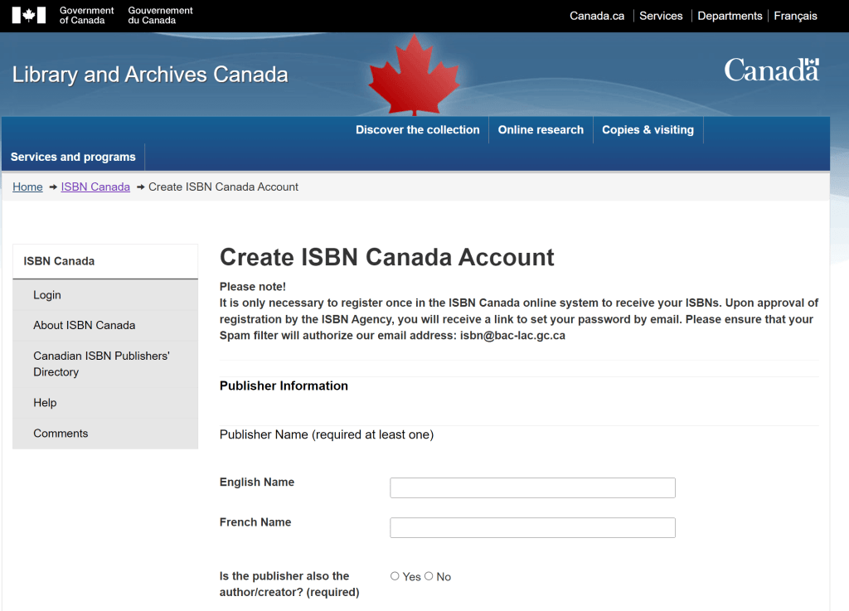Open the Departments link in header

[730, 16]
